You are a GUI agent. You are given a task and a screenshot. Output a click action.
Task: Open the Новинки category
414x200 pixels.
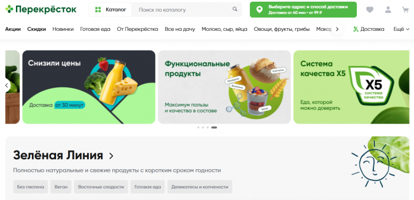pos(63,29)
